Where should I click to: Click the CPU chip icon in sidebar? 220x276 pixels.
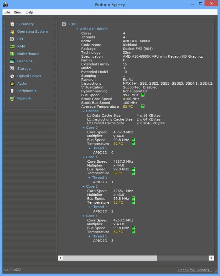12,39
